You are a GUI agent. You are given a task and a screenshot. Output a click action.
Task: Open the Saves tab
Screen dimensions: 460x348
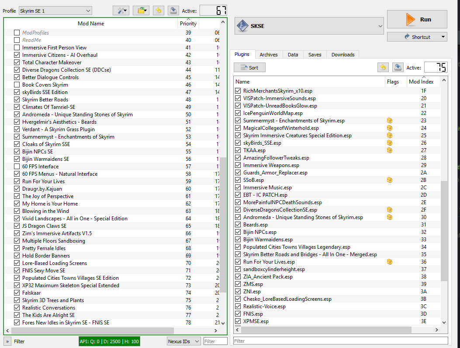click(315, 55)
